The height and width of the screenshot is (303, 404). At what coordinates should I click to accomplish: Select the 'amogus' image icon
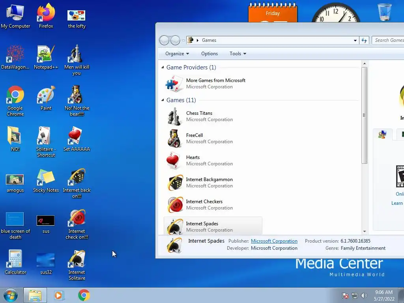coord(15,183)
